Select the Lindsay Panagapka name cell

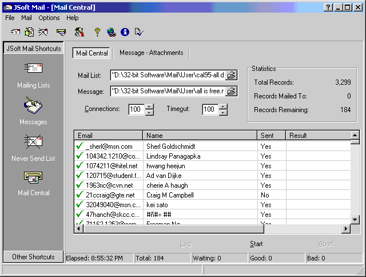click(200, 156)
